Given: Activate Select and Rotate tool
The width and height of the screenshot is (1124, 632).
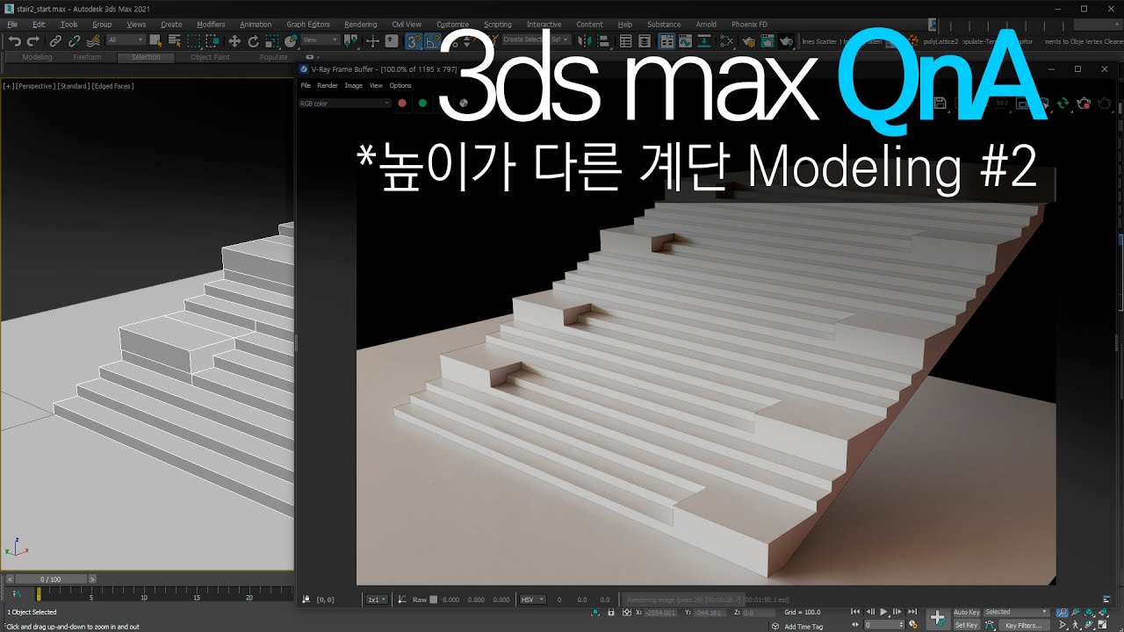Looking at the screenshot, I should [x=254, y=40].
